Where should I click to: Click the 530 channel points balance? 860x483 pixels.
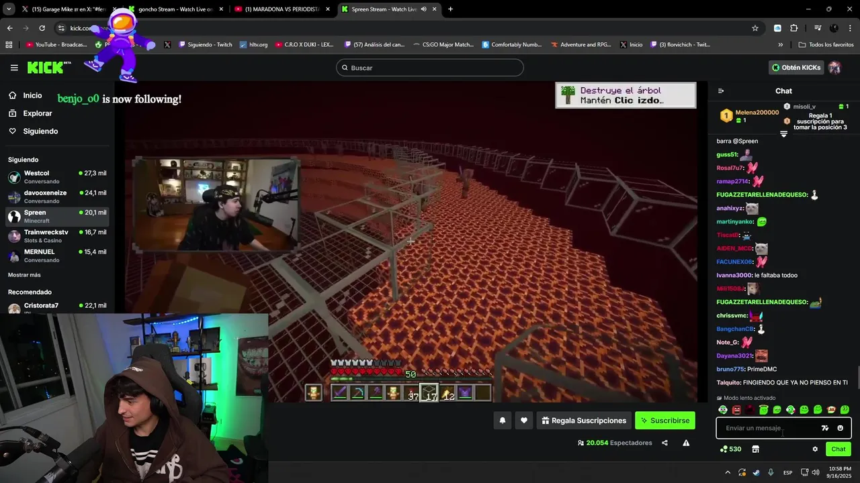coord(730,449)
